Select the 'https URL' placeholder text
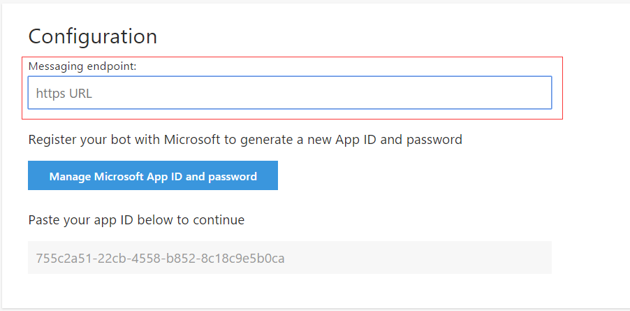Viewport: 630px width, 311px height. tap(64, 93)
